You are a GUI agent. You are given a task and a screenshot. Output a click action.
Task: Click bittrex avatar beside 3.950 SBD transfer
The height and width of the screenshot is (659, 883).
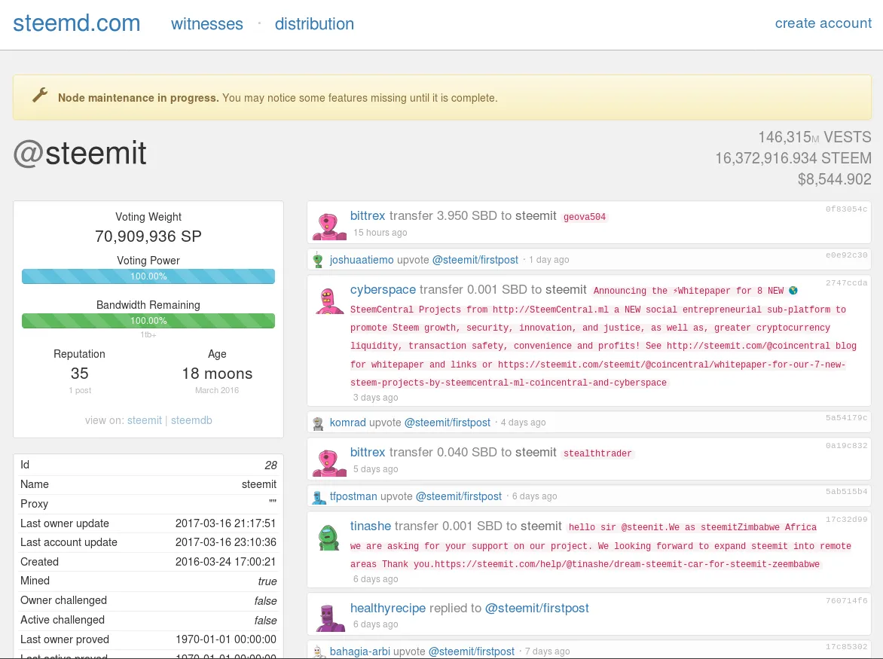click(329, 225)
